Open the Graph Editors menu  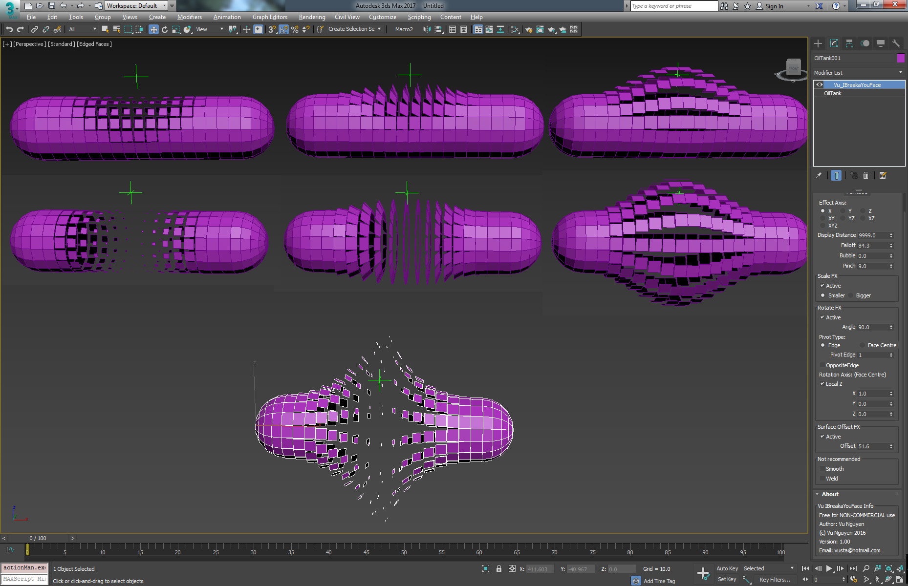click(270, 17)
